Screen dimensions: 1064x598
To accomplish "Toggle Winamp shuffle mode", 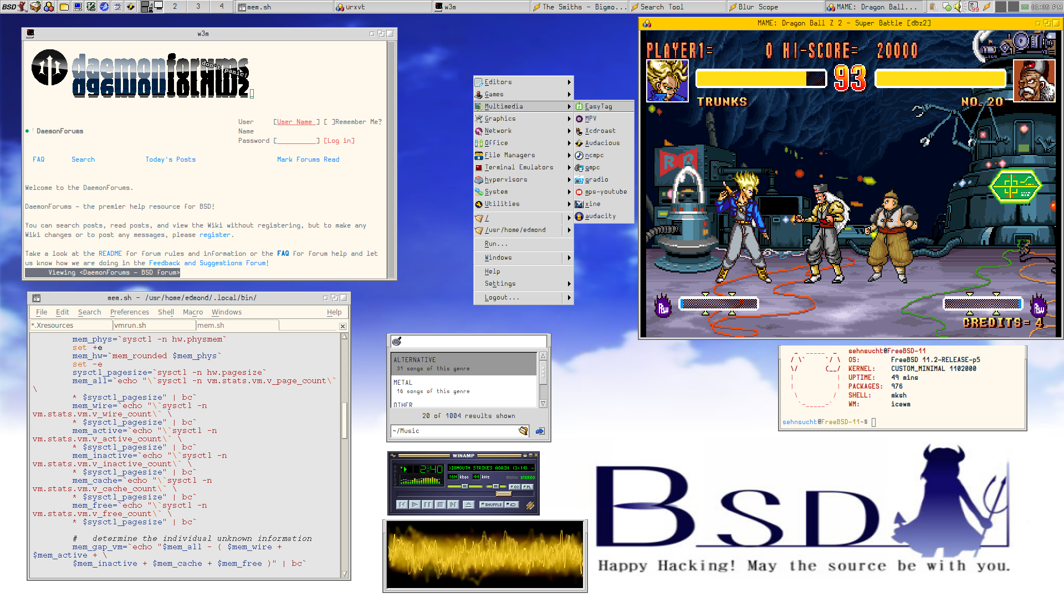I will [491, 504].
